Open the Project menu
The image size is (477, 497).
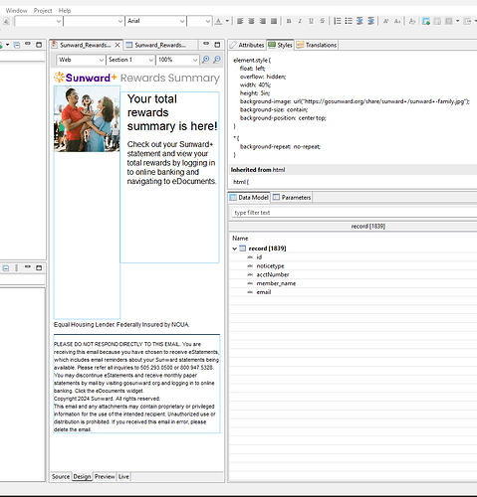click(43, 11)
